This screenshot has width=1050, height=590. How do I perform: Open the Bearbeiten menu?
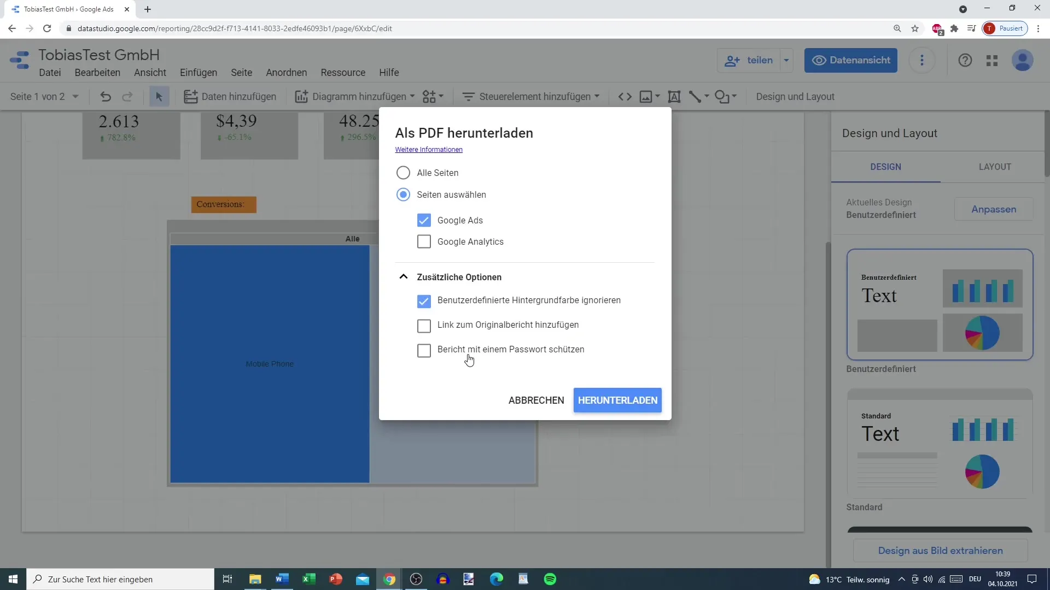pos(97,73)
